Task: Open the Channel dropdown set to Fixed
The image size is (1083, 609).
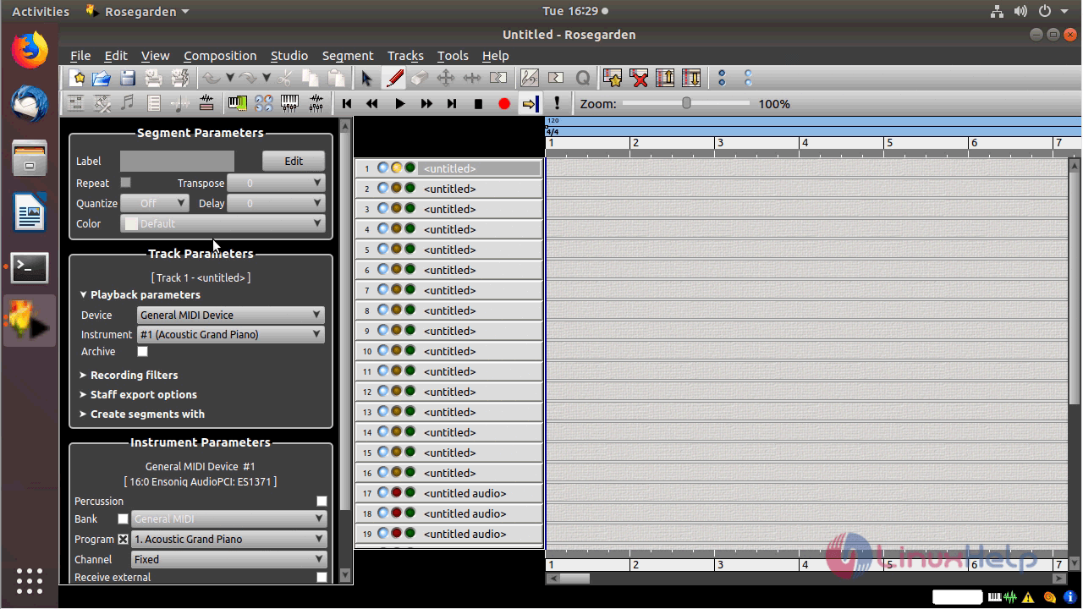Action: pos(228,559)
